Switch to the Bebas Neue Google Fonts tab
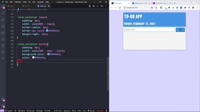 [x=141, y=3]
